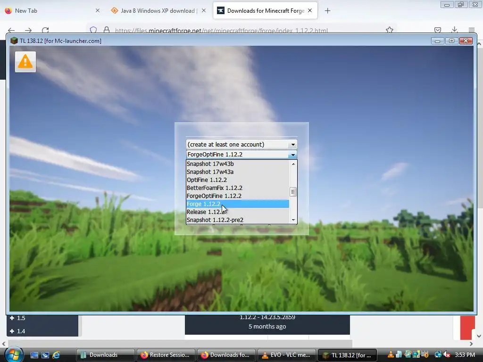
Task: Go forward in Firefox
Action: (28, 30)
